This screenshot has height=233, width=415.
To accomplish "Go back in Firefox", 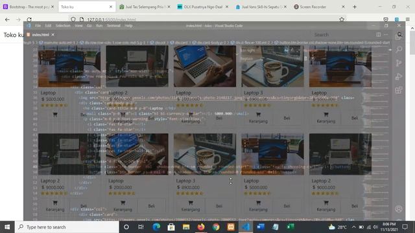I will pos(7,19).
